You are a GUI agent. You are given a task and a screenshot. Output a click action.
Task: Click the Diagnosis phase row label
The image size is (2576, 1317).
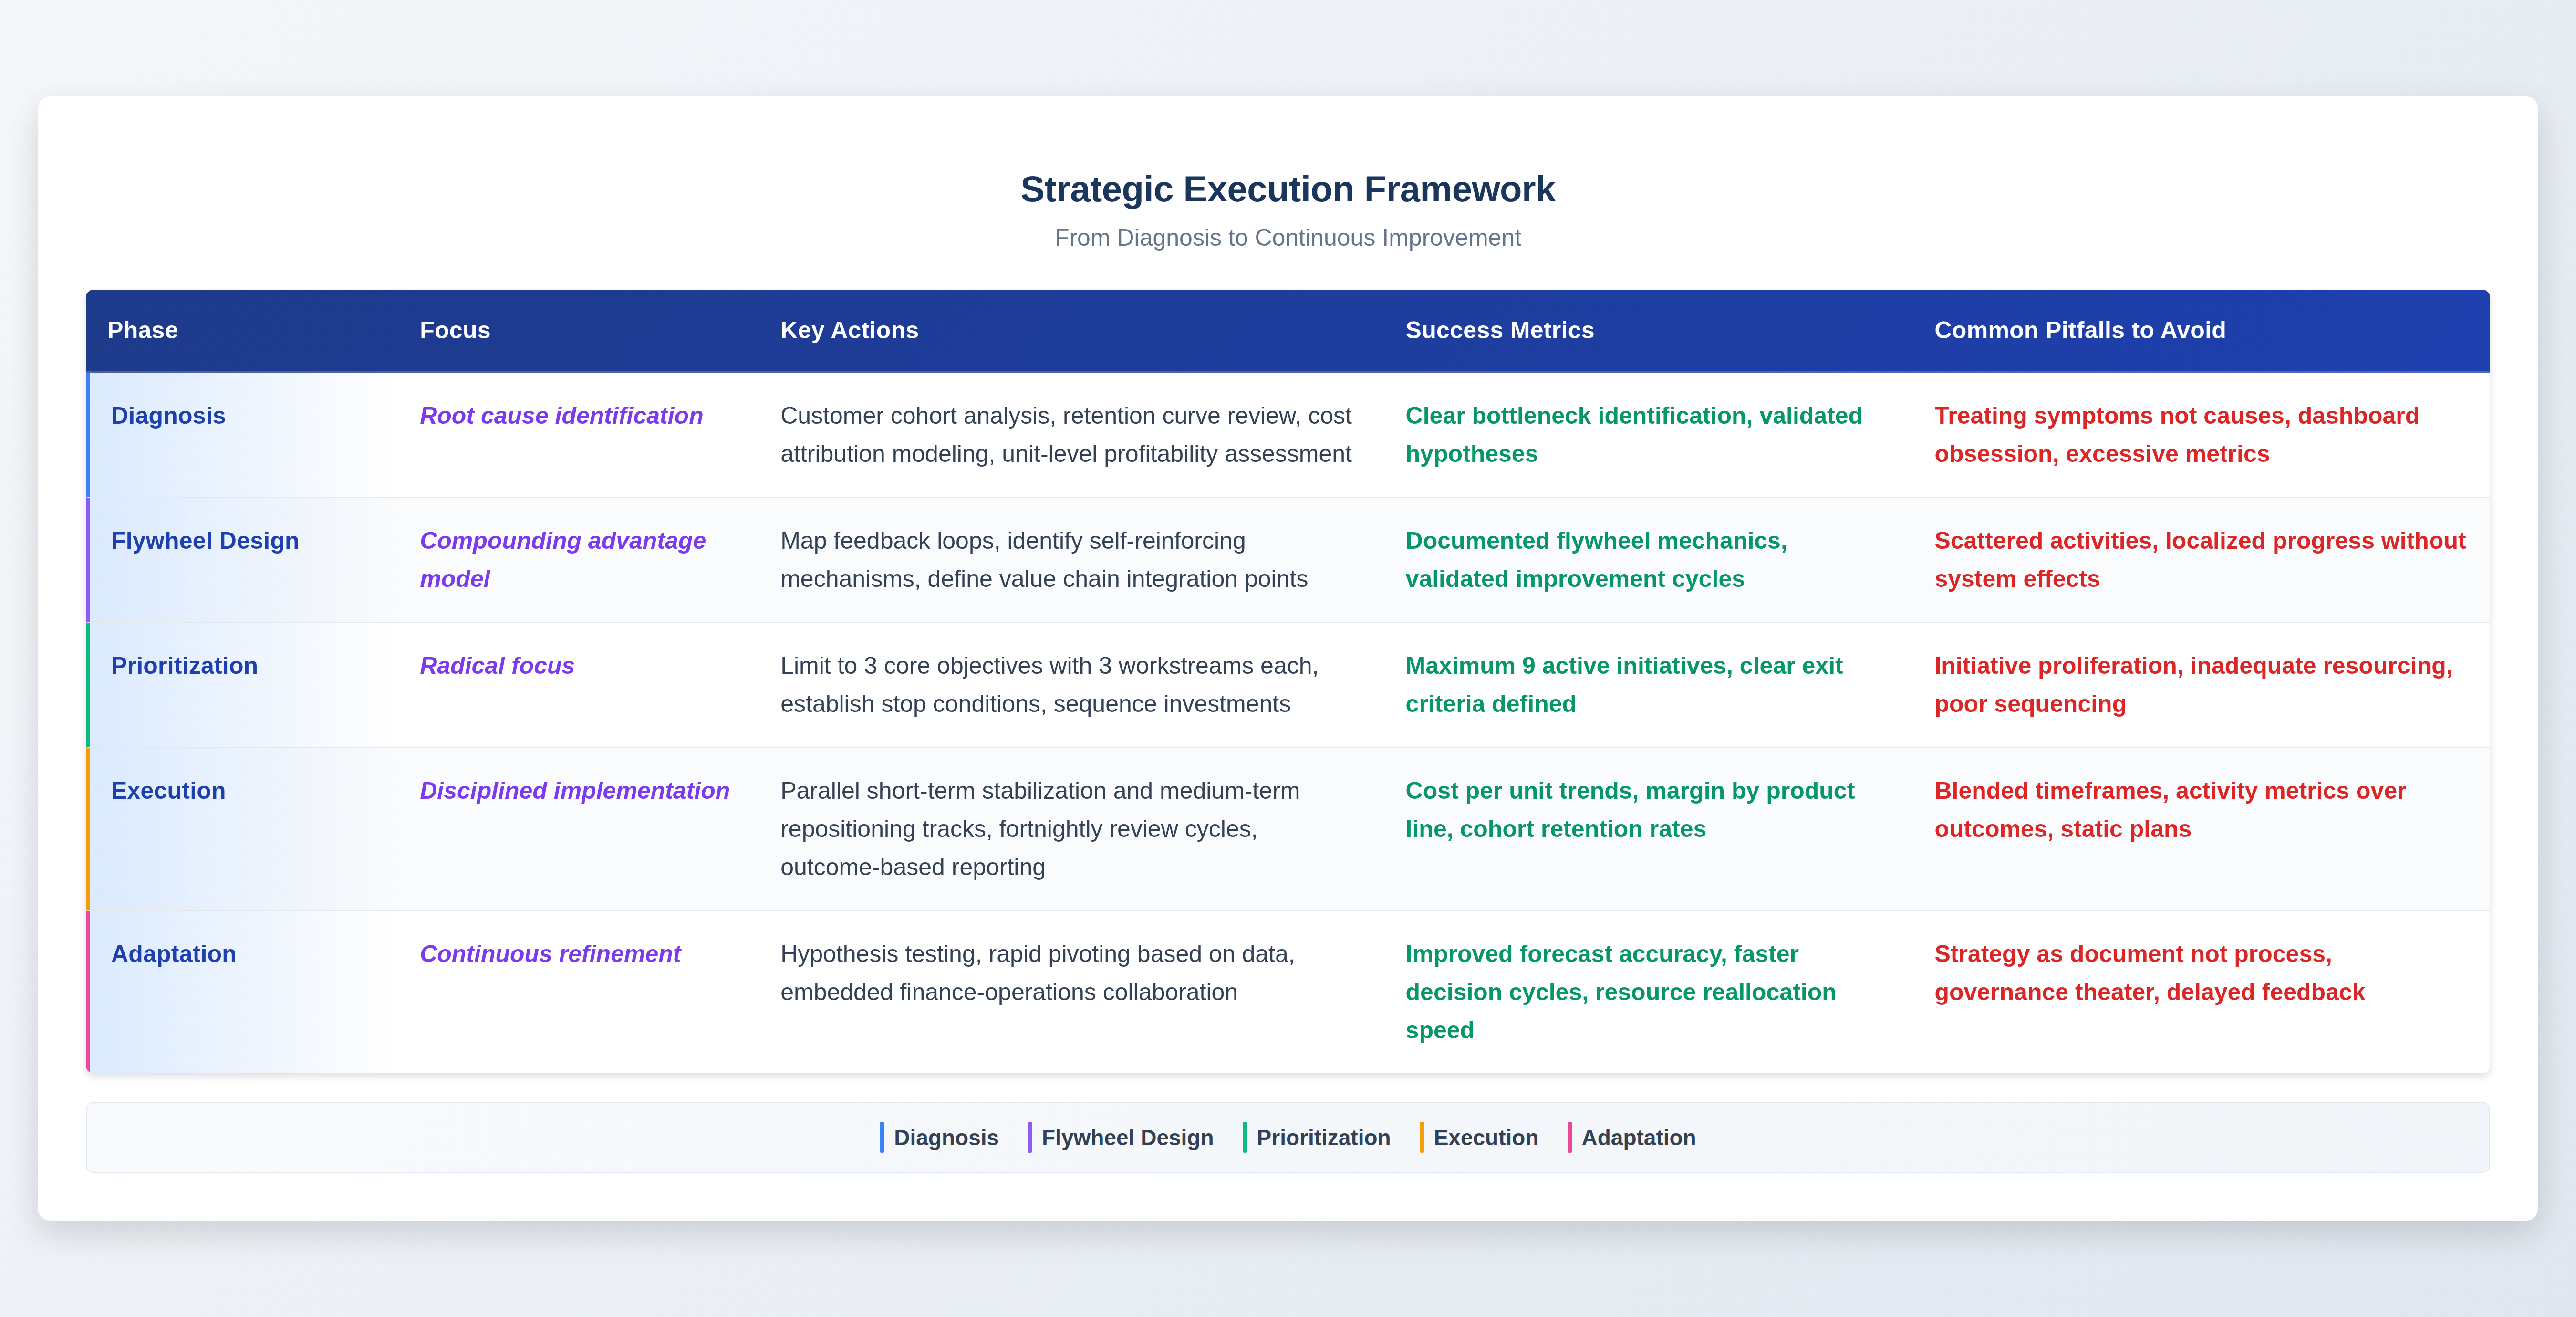(168, 416)
